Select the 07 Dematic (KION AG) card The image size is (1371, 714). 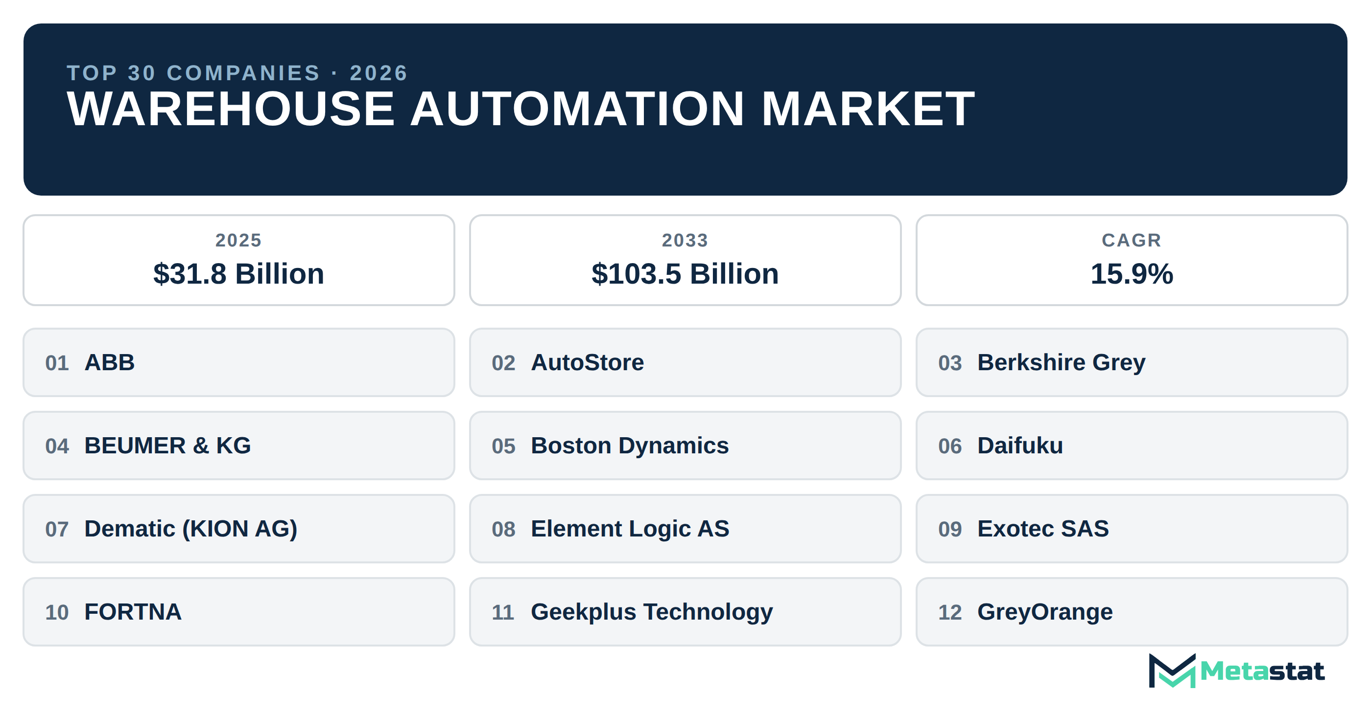pos(239,529)
